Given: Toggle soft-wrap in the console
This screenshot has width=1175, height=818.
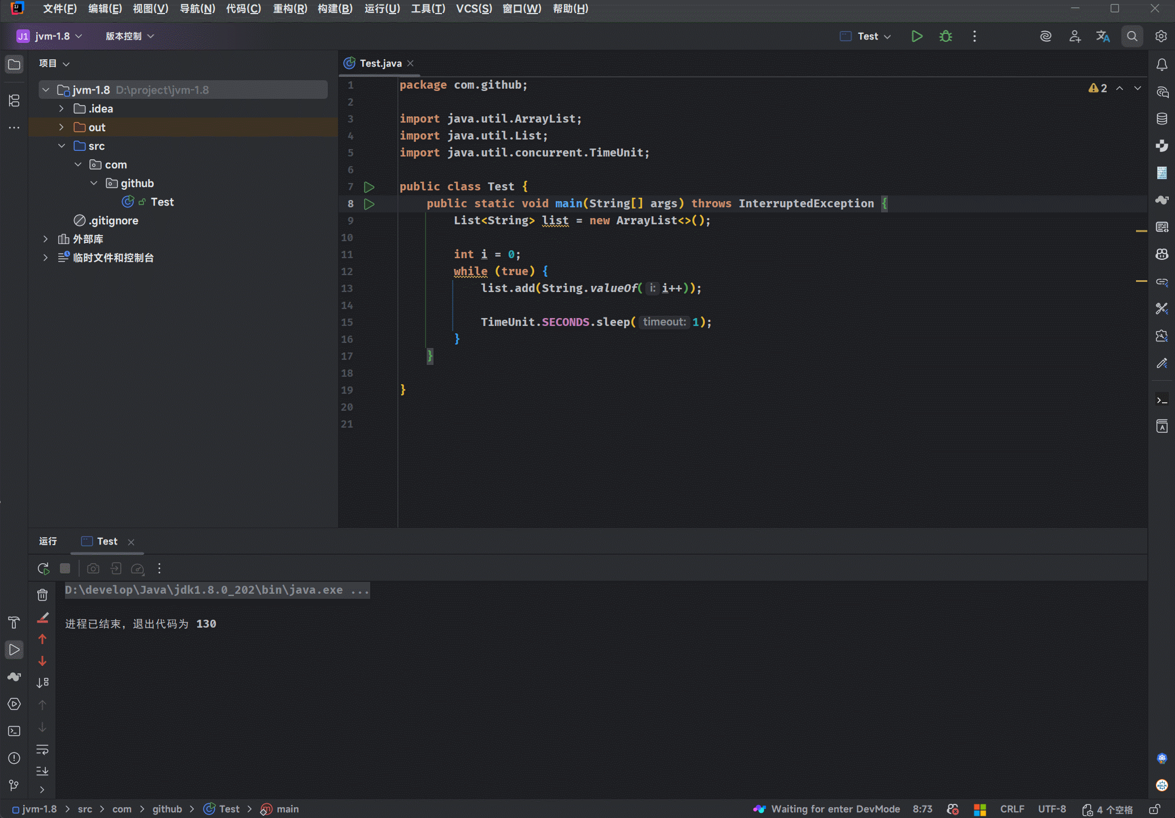Looking at the screenshot, I should 42,750.
